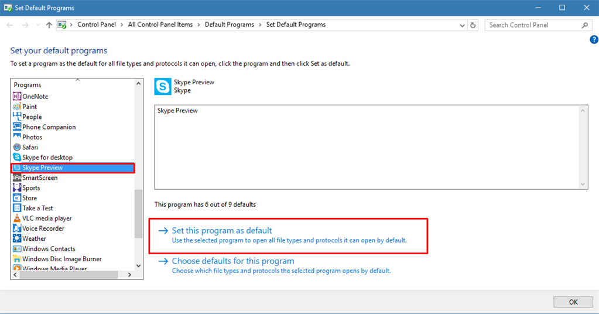Choose defaults for this program

pos(233,261)
